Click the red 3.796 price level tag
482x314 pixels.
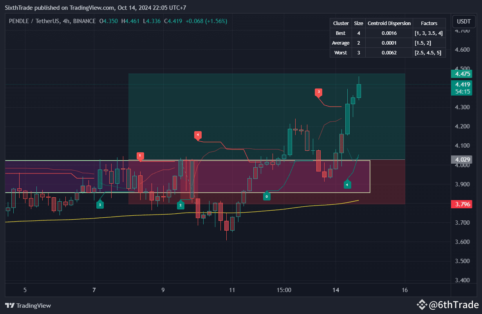(x=462, y=204)
